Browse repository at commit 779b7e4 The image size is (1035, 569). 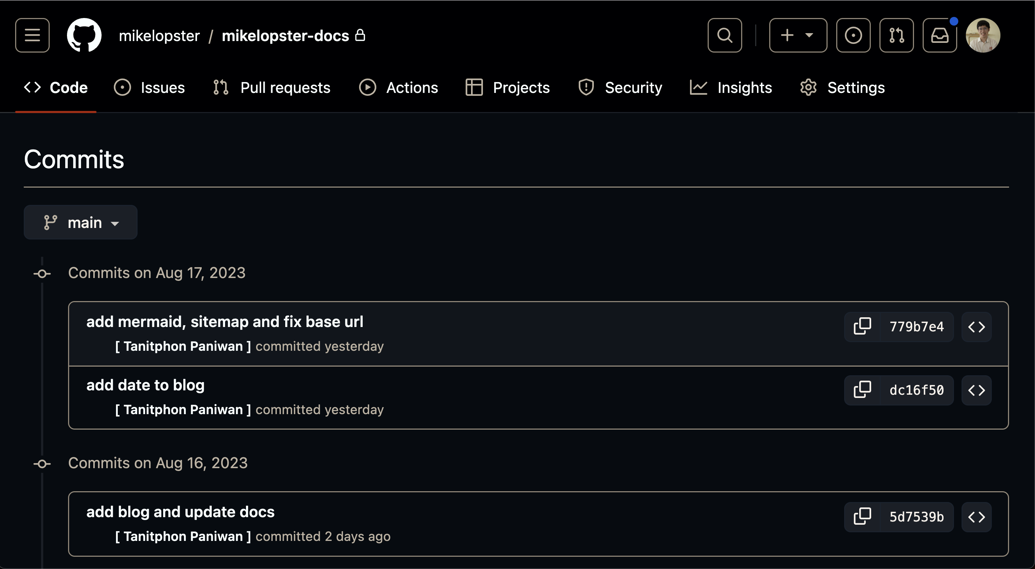point(976,327)
